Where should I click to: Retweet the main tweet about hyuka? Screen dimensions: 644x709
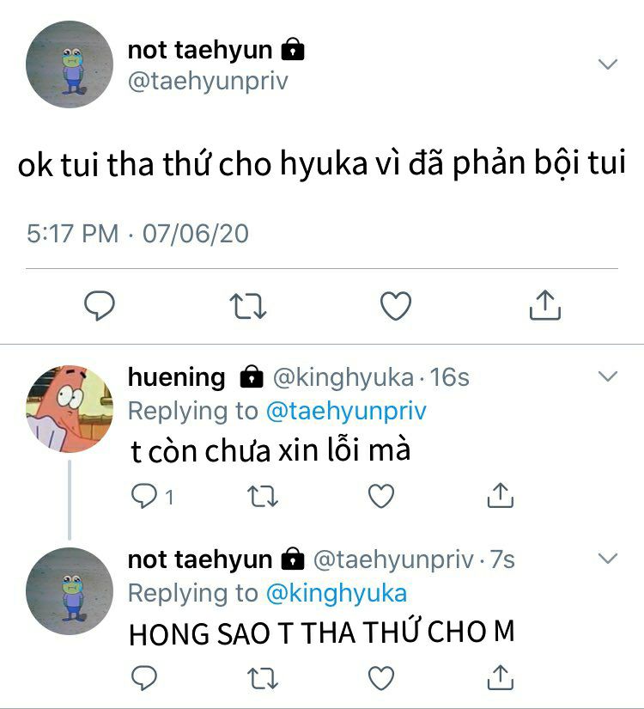[x=248, y=306]
